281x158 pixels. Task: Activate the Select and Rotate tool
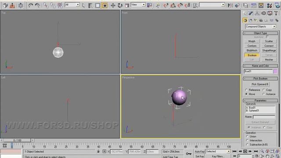(x=120, y=5)
